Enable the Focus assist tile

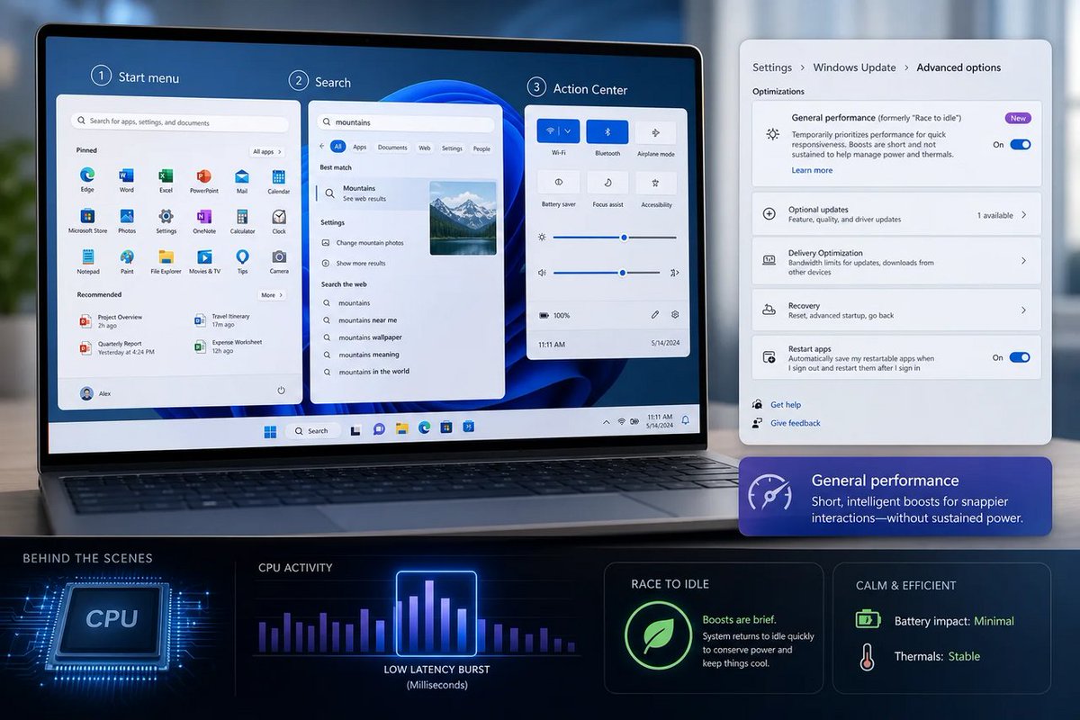[x=607, y=182]
